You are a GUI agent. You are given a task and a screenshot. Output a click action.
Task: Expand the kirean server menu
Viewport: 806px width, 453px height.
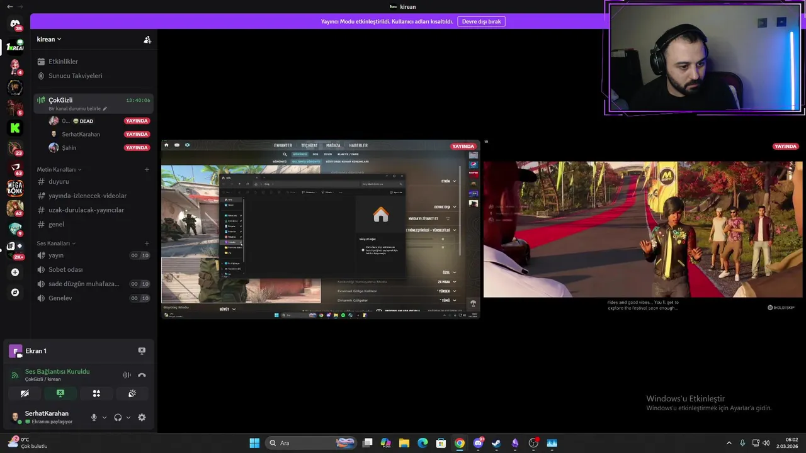(49, 39)
